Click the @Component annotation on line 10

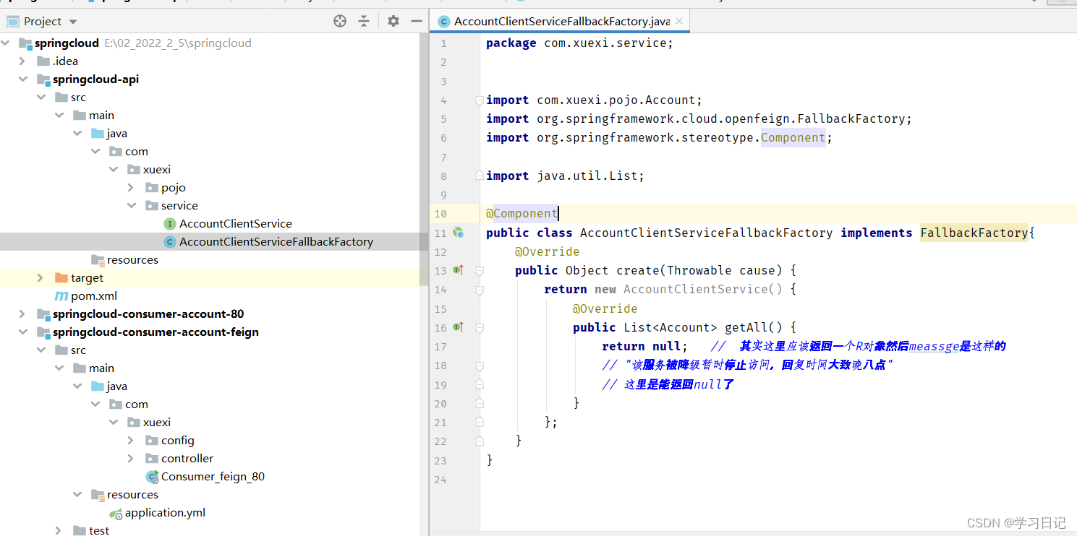coord(522,214)
